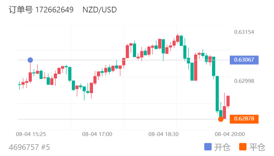Click the 0.63154 price axis label
The width and height of the screenshot is (274, 156).
coord(244,32)
